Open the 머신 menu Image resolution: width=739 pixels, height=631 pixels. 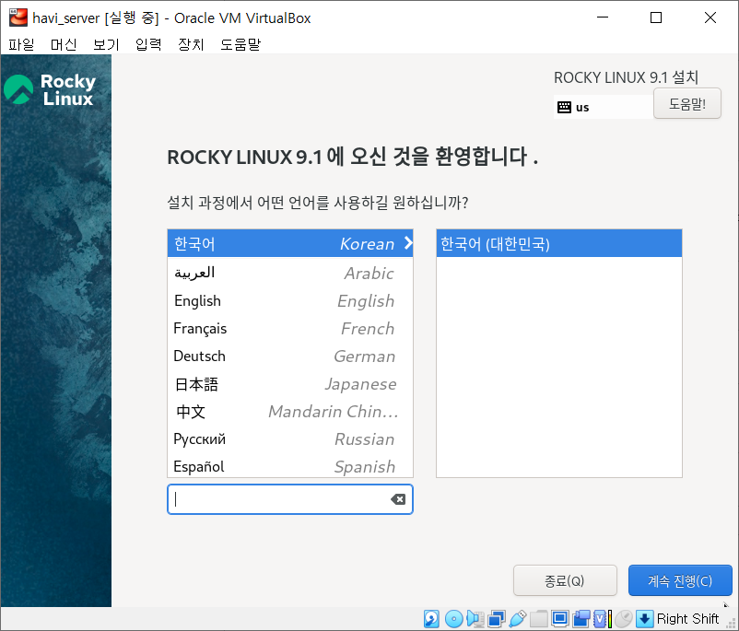(x=64, y=44)
